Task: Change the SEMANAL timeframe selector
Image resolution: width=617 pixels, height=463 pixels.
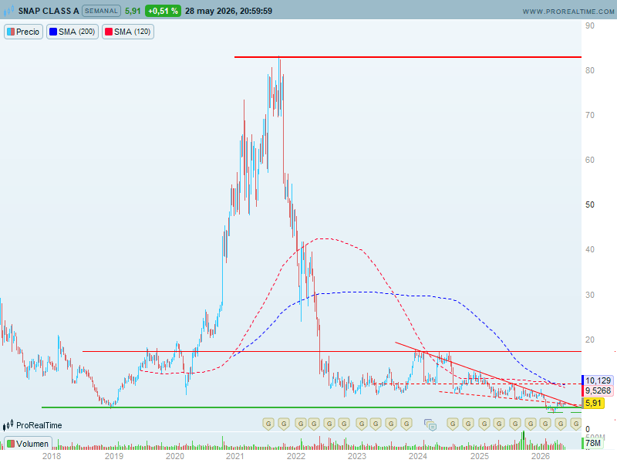Action: coord(101,11)
